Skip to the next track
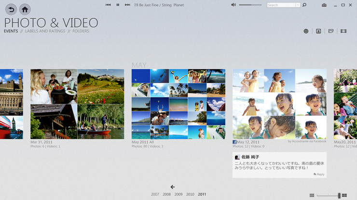Viewport: 357px width, 200px height. pyautogui.click(x=127, y=5)
